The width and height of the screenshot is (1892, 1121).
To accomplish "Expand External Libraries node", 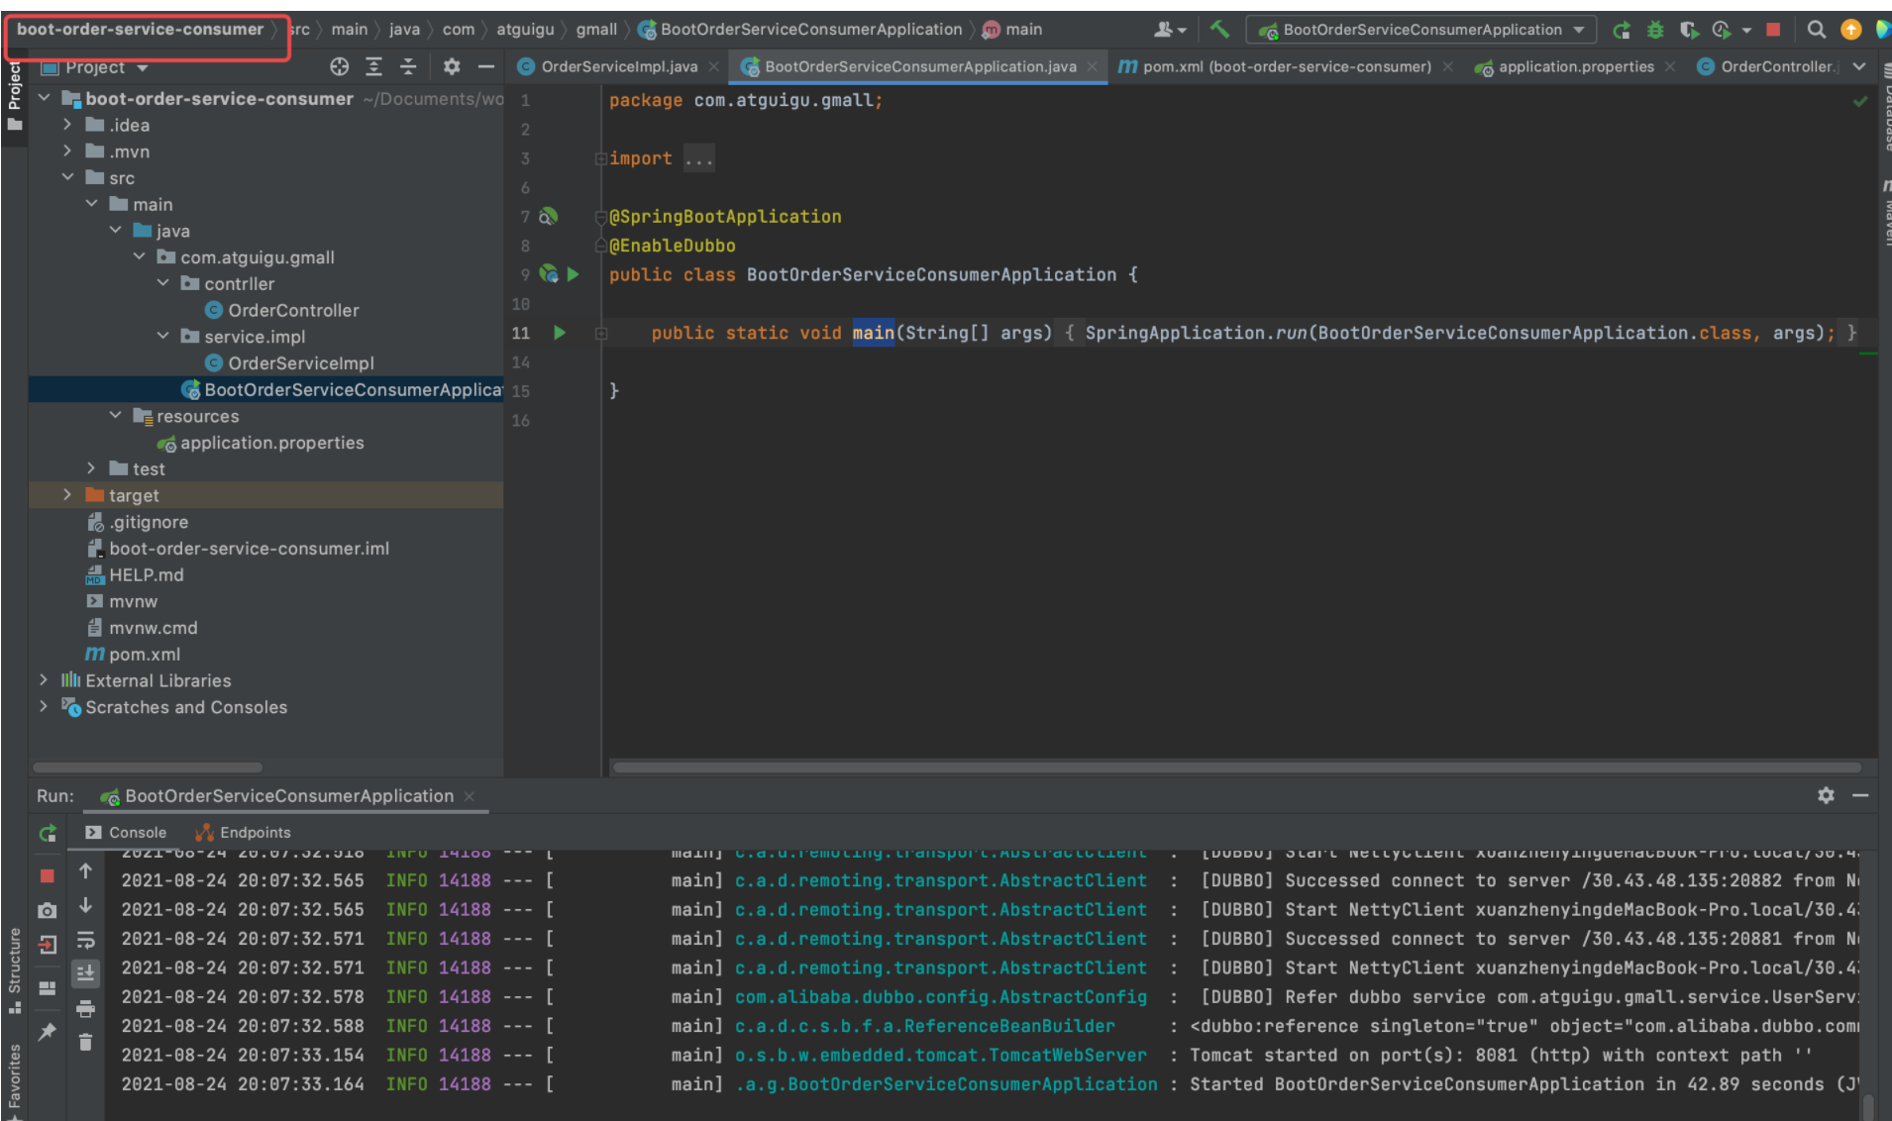I will 44,679.
